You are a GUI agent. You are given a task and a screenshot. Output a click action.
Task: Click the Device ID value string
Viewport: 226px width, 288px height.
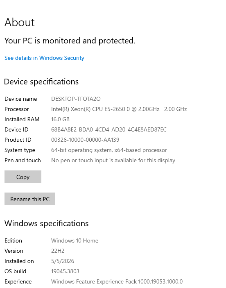pyautogui.click(x=109, y=130)
